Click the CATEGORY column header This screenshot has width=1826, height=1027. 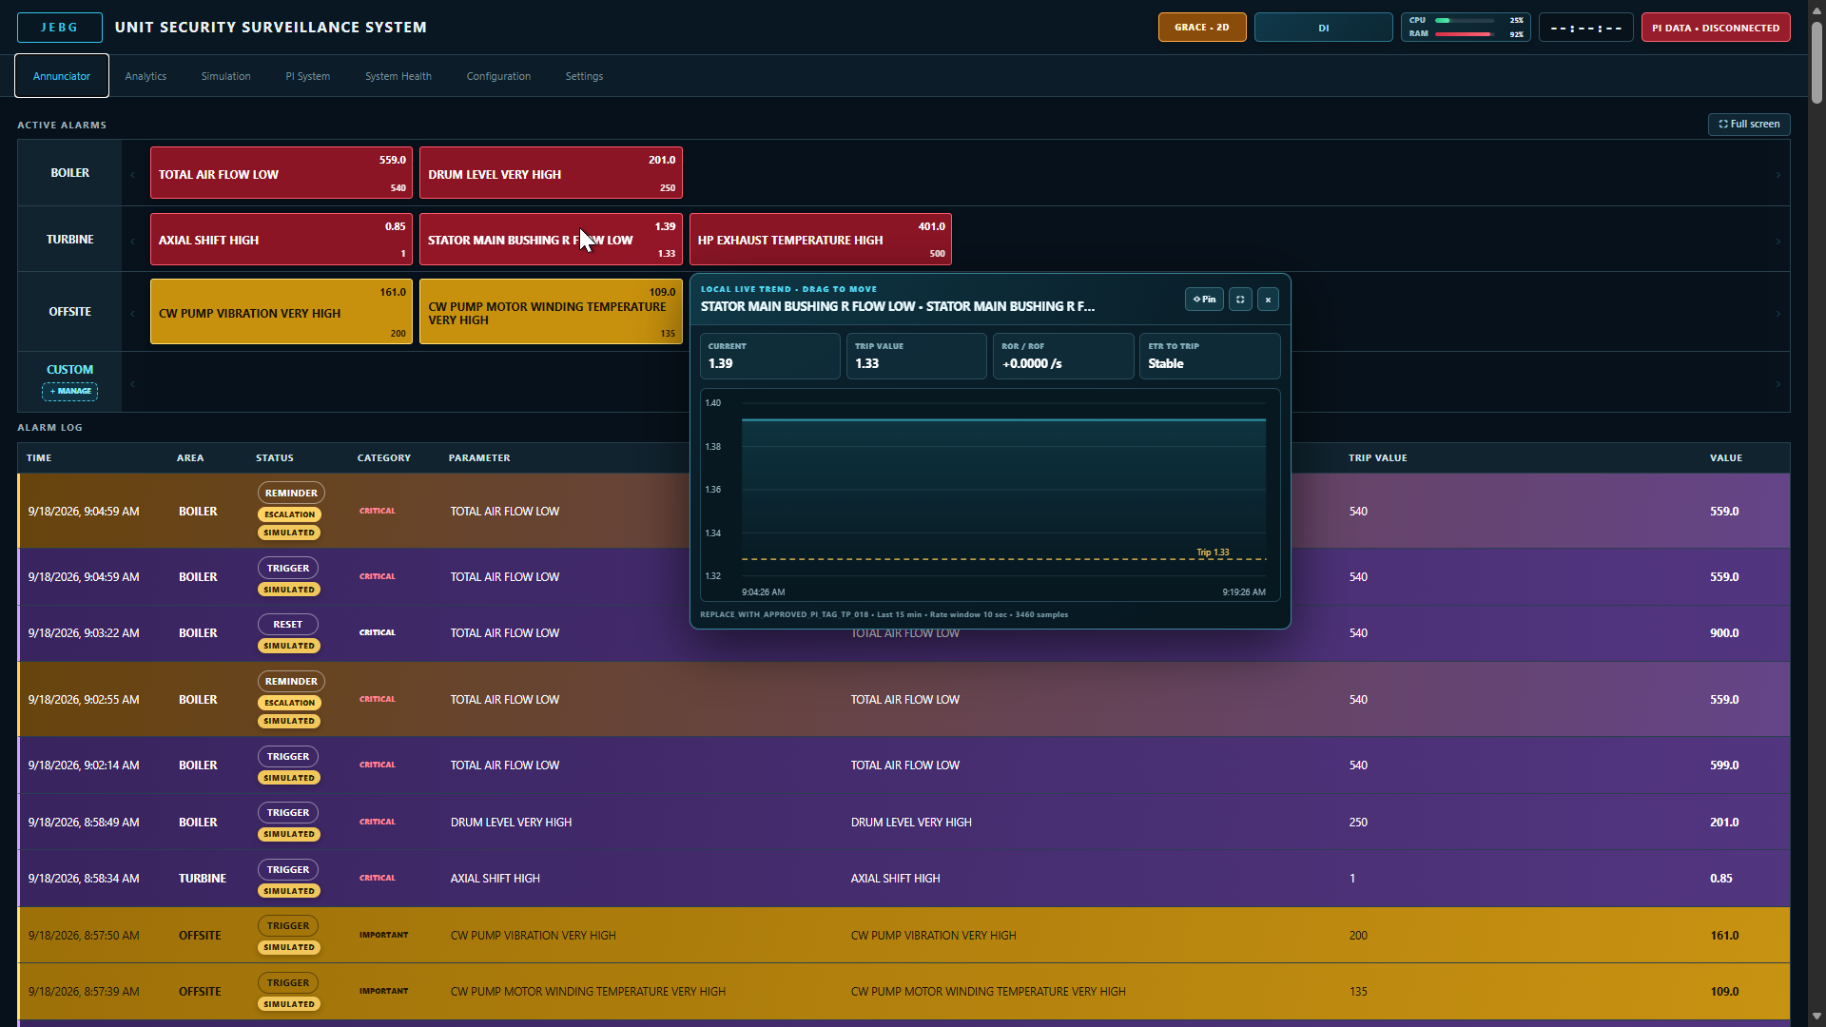coord(384,458)
